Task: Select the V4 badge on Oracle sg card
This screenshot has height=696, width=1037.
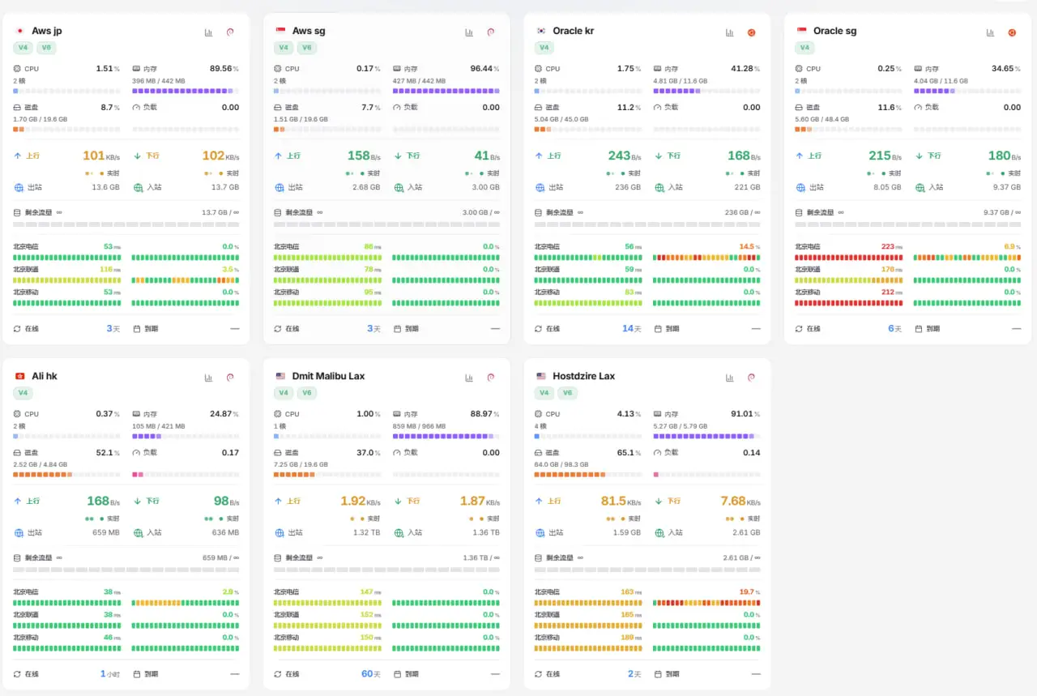Action: coord(805,48)
